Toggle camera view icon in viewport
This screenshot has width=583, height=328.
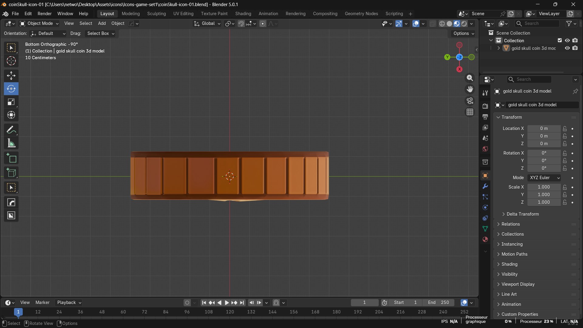tap(470, 101)
